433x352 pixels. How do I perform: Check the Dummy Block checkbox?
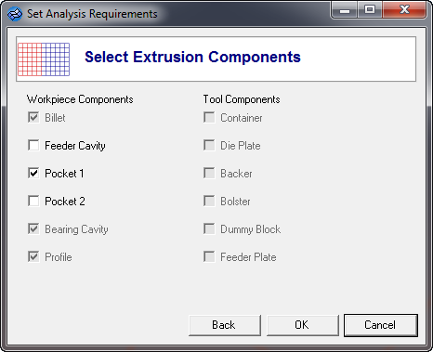coord(209,228)
